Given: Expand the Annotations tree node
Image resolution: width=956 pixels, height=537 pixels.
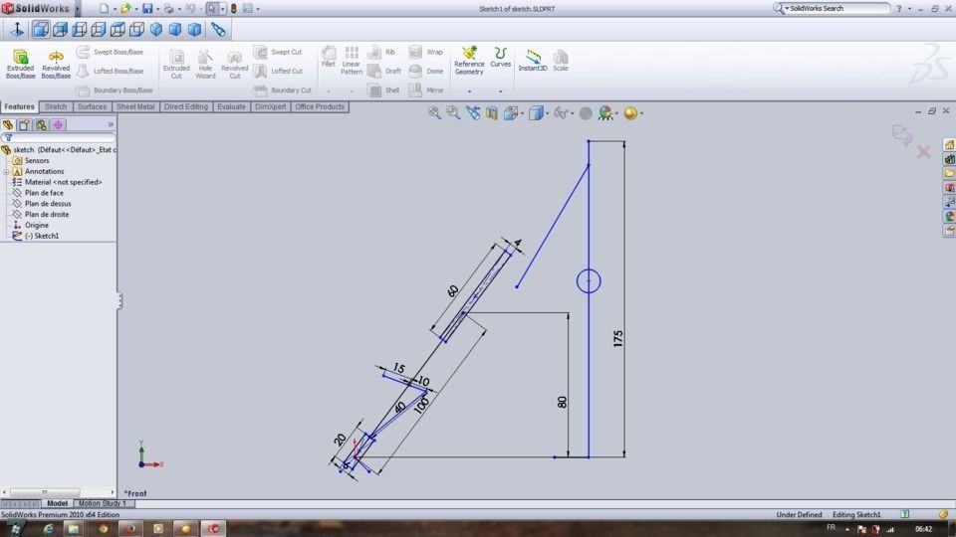Looking at the screenshot, I should tap(6, 172).
